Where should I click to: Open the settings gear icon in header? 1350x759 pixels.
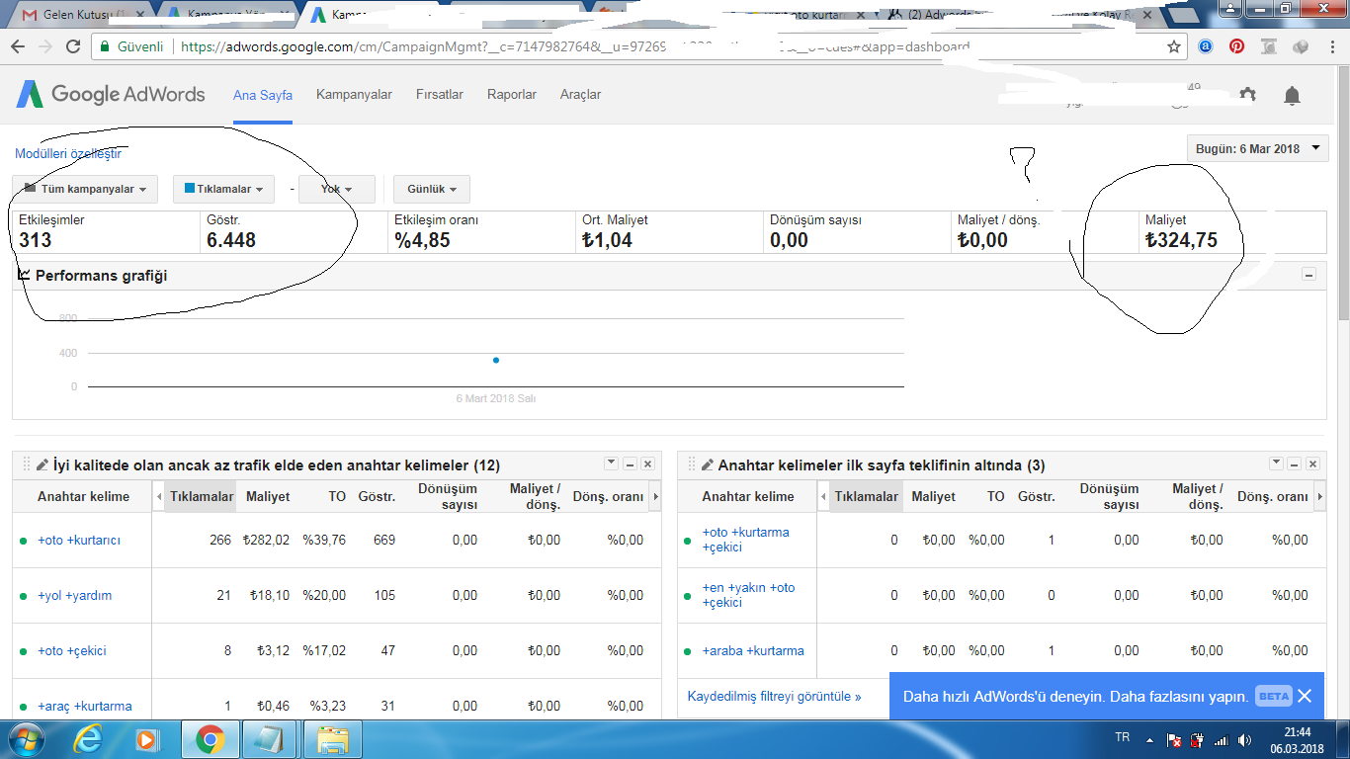1248,95
